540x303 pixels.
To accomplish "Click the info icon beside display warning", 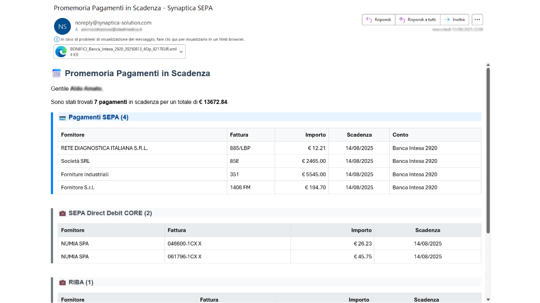I will click(57, 39).
